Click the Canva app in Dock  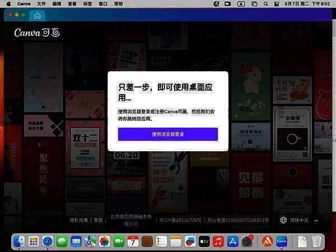click(282, 241)
